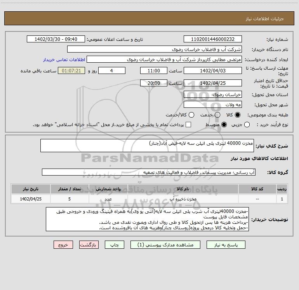Select the کالا/خدمت radio button
The width and height of the screenshot is (299, 290).
tap(191, 115)
